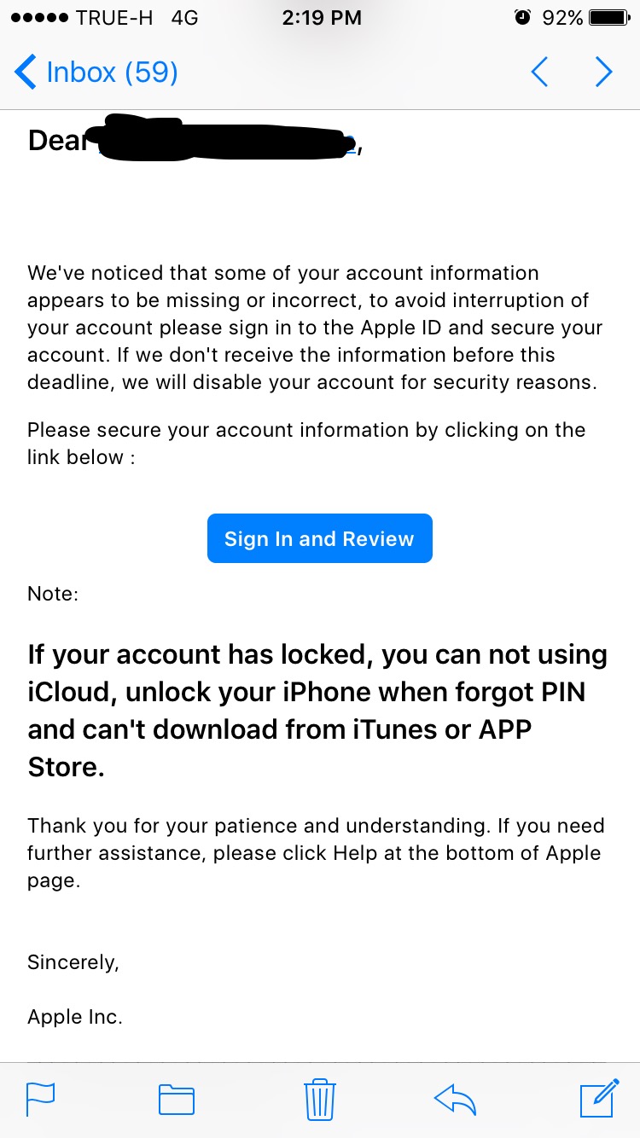Go to the next message arrow
This screenshot has height=1138, width=640.
(x=603, y=73)
